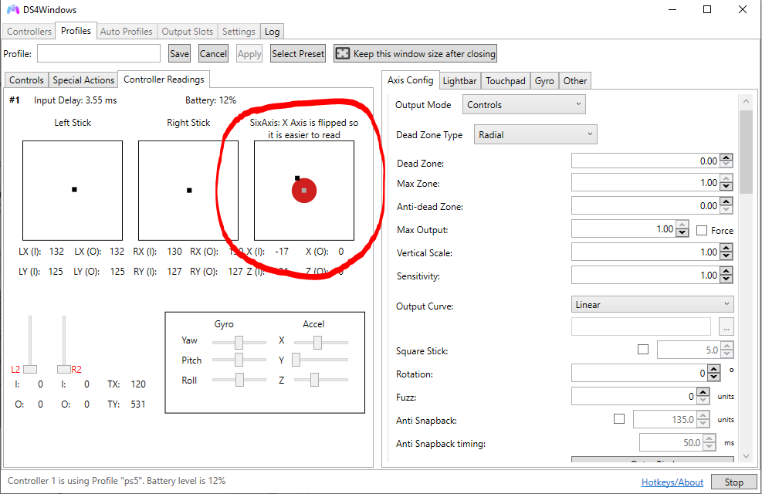This screenshot has width=762, height=494.
Task: Open the Special Actions tab
Action: [x=83, y=80]
